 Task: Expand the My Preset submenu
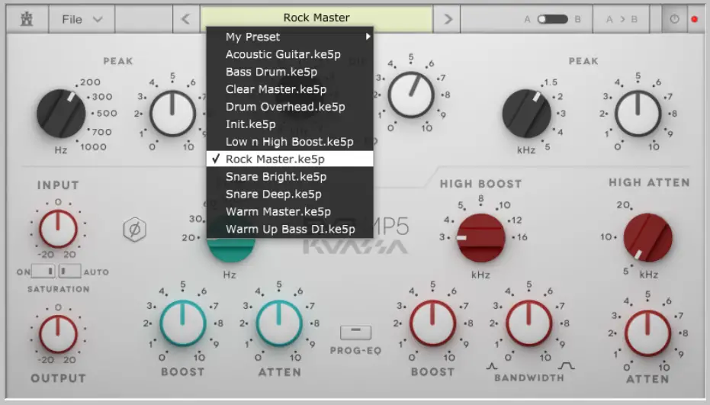290,37
